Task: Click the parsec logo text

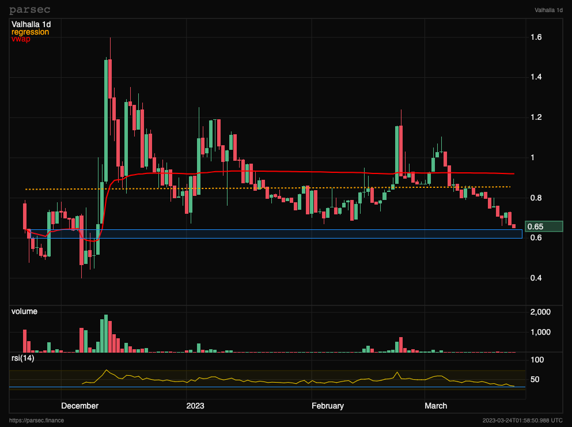Action: [29, 10]
